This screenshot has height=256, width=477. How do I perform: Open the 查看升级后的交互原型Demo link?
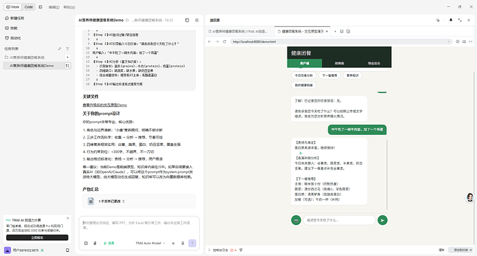coord(104,105)
